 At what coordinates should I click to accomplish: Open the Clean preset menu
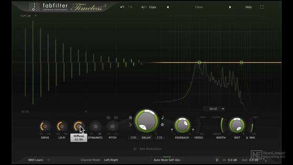(199, 7)
